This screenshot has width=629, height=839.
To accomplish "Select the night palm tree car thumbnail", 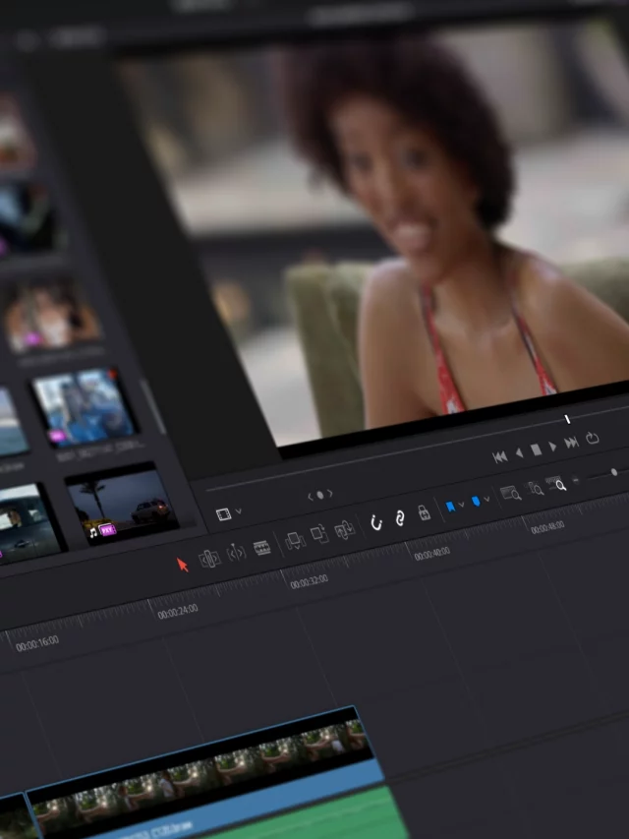I will (123, 504).
